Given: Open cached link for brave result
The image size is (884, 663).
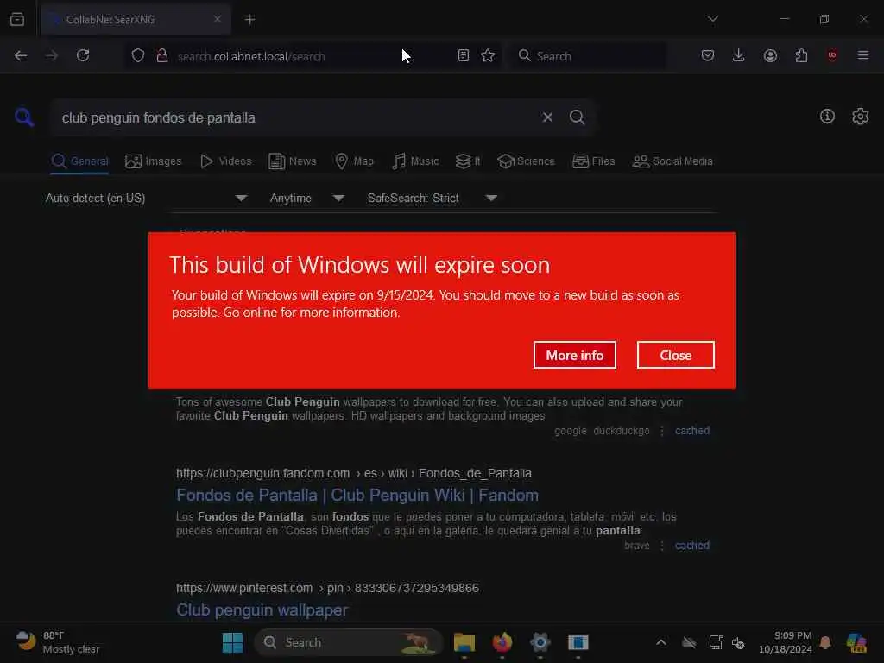Looking at the screenshot, I should click(692, 546).
